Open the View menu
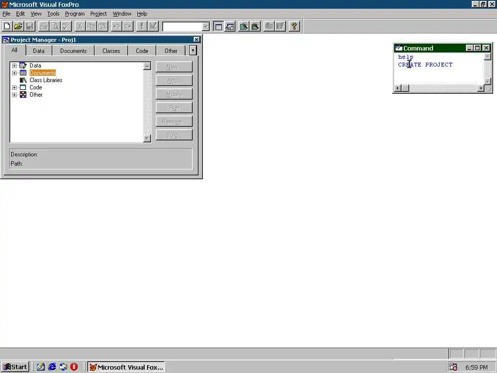Screen dimensions: 497x373 (36, 14)
